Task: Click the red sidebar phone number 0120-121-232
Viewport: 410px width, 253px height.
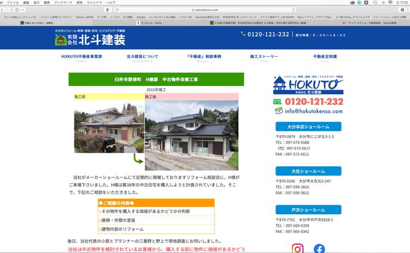Action: point(314,101)
